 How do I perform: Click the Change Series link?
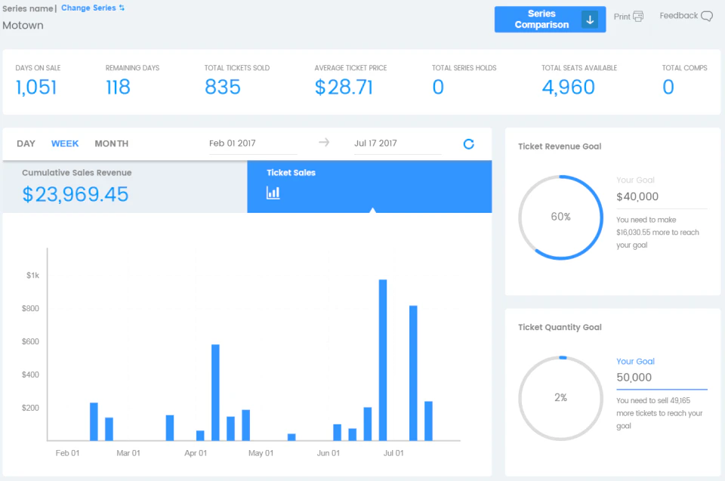tap(90, 8)
